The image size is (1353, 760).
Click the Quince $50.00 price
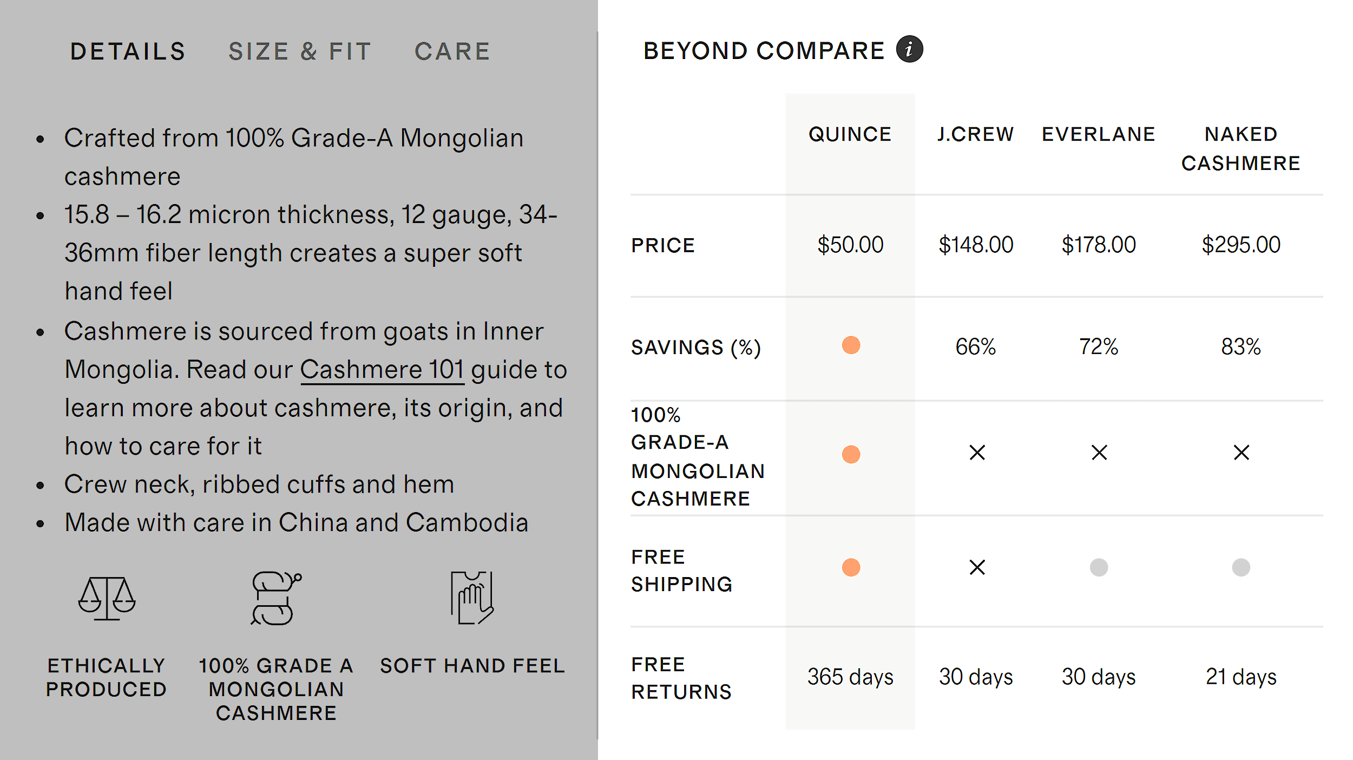coord(850,245)
